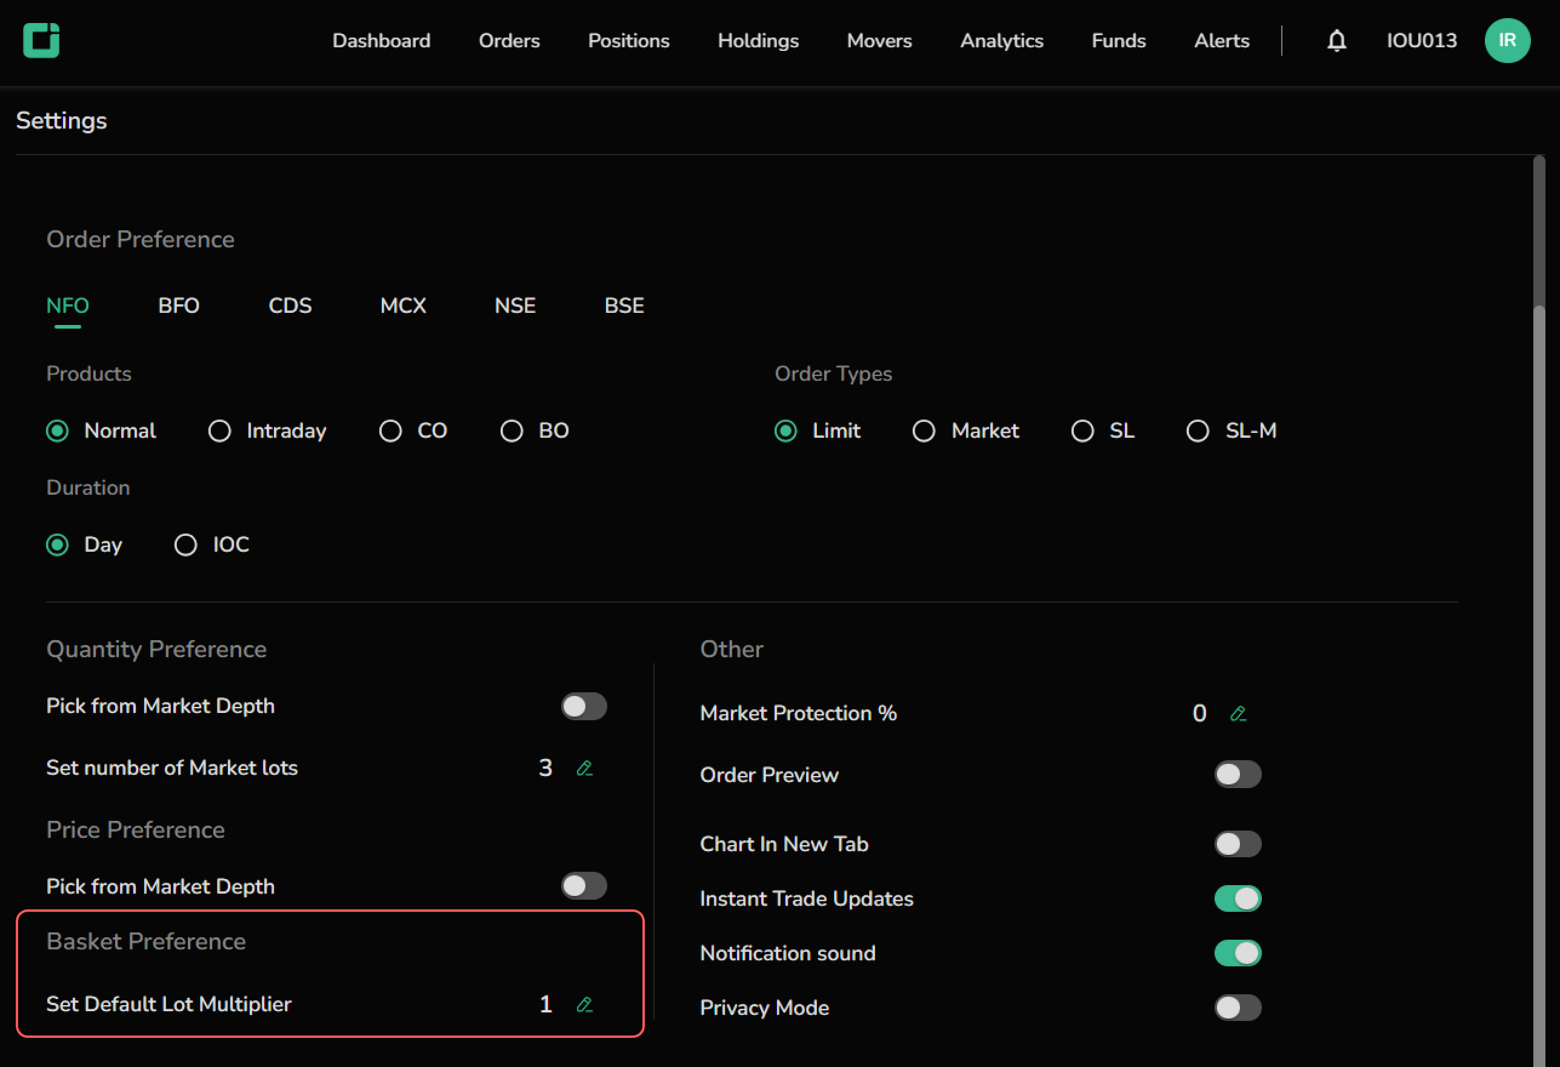The width and height of the screenshot is (1560, 1067).
Task: Open the notifications bell
Action: [1336, 40]
